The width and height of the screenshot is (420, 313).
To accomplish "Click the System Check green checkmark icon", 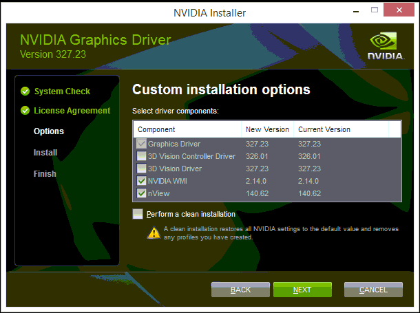I will click(x=25, y=91).
